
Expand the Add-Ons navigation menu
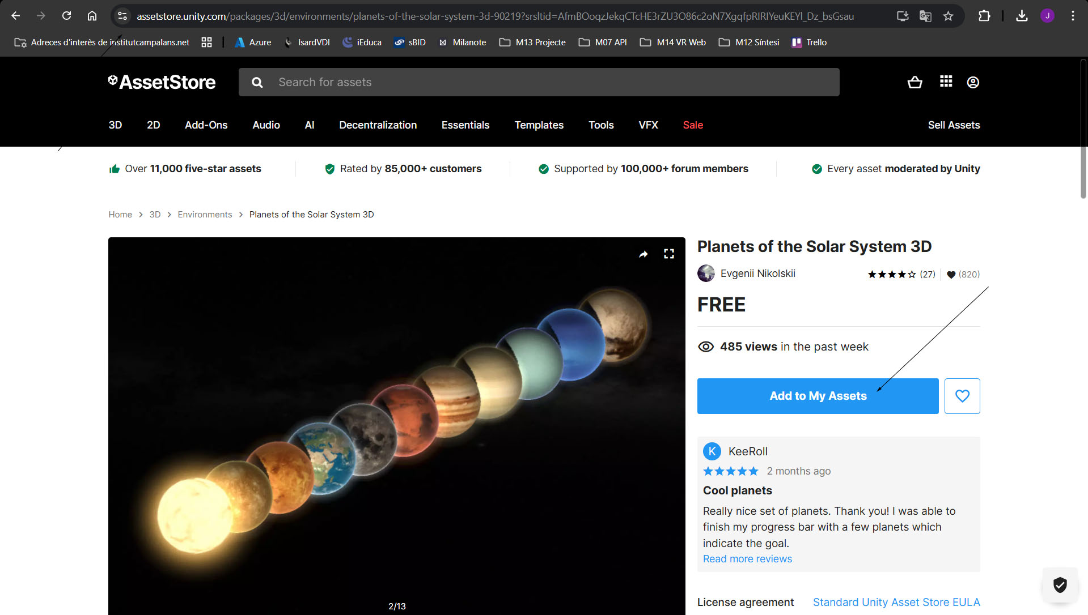pyautogui.click(x=206, y=125)
